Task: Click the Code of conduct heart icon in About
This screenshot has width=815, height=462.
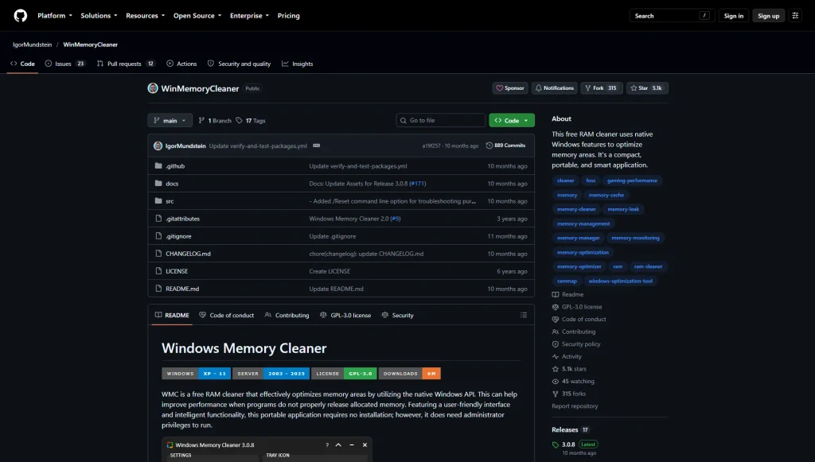Action: [x=555, y=319]
